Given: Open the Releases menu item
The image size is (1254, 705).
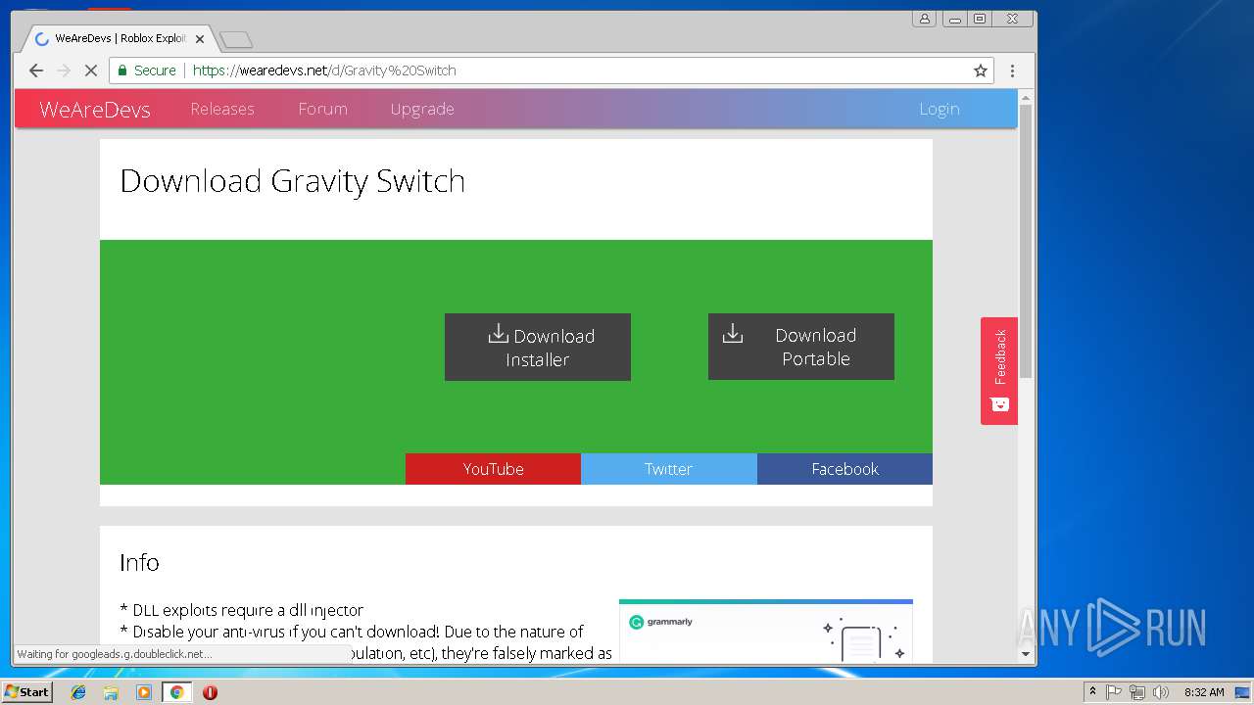Looking at the screenshot, I should tap(222, 109).
